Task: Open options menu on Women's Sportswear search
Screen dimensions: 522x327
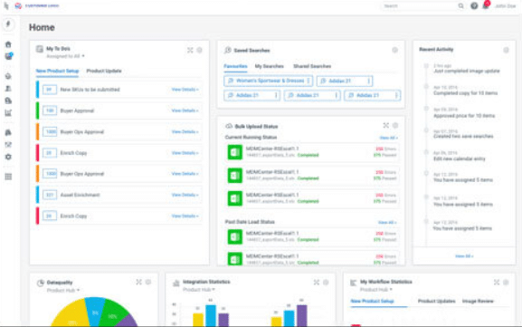Action: click(x=308, y=81)
